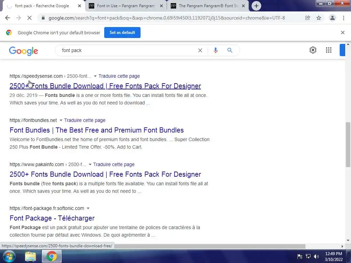The height and width of the screenshot is (263, 351).
Task: Open the network icon in system tray
Action: 308,256
